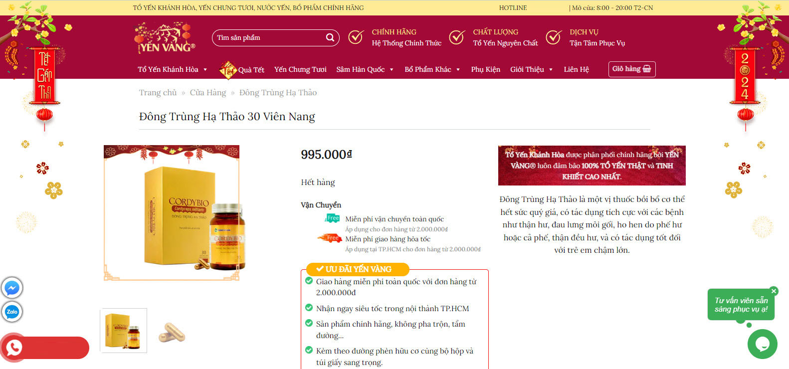Image resolution: width=789 pixels, height=369 pixels.
Task: Open the Messenger chat icon
Action: 12,288
